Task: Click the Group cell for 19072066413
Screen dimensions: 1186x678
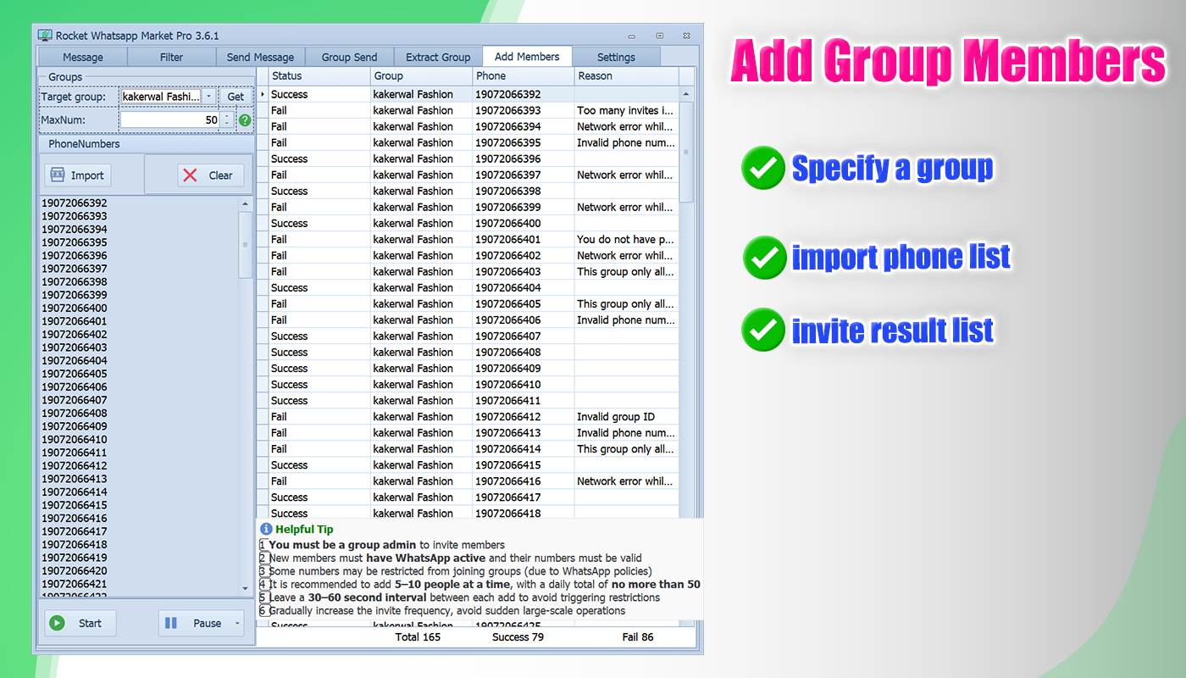Action: coord(421,432)
